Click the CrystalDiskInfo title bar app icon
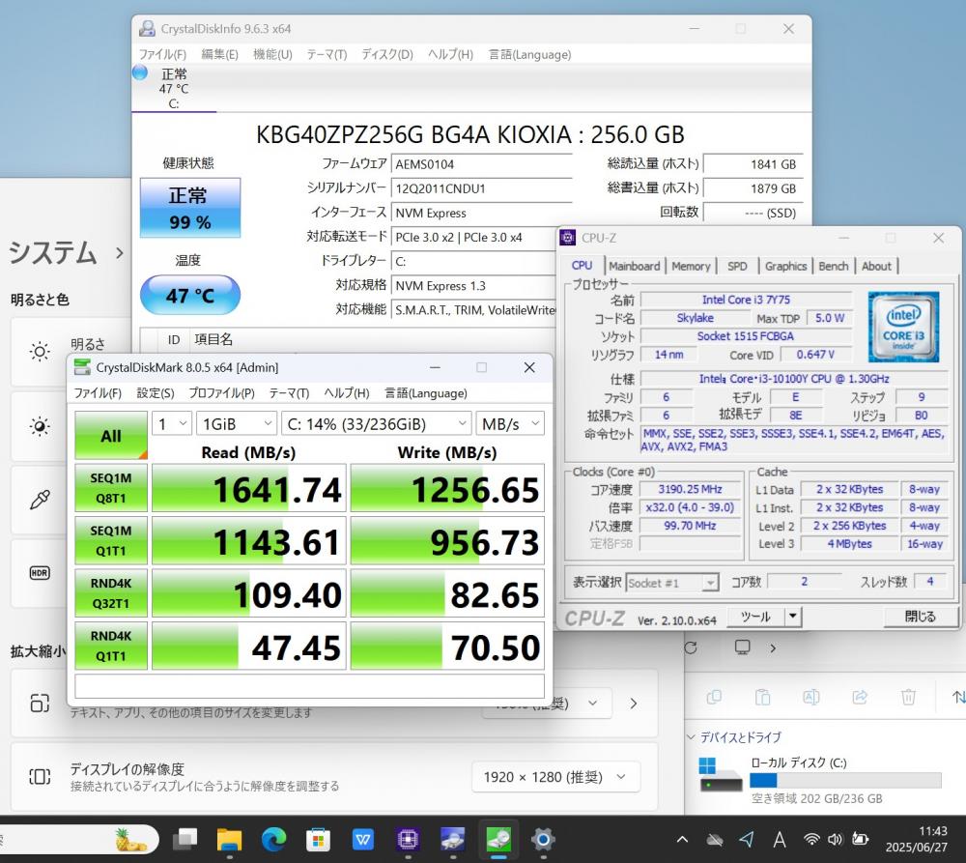Viewport: 966px width, 863px height. (147, 28)
